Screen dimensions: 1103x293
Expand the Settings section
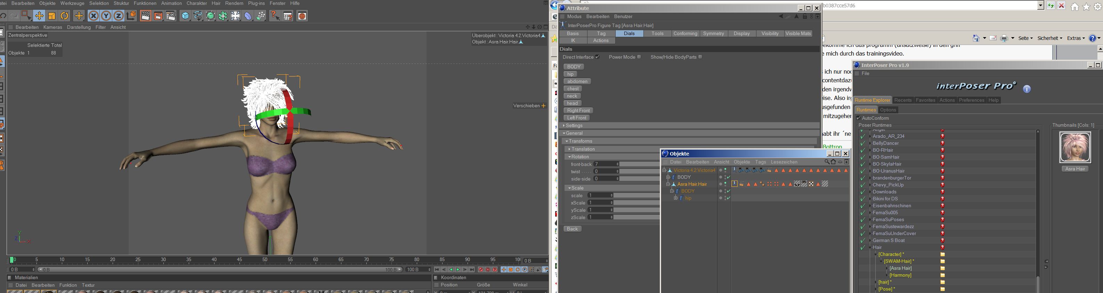564,126
